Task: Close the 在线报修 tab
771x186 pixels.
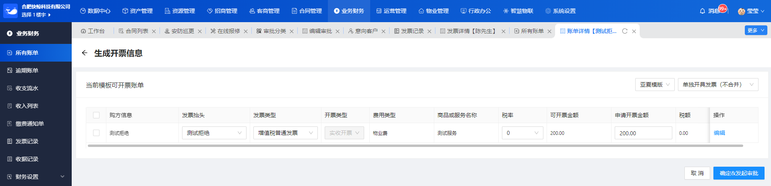Action: (x=246, y=31)
